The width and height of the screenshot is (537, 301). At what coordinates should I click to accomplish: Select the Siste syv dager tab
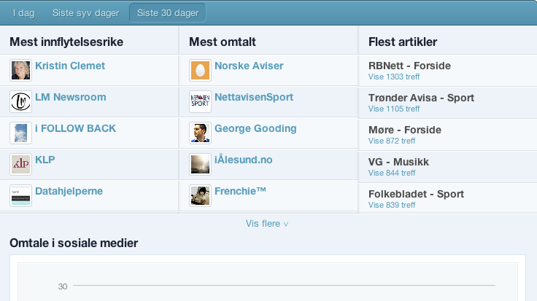[85, 13]
